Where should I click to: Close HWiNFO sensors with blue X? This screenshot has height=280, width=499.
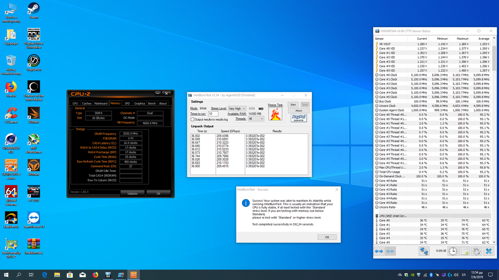point(488,252)
